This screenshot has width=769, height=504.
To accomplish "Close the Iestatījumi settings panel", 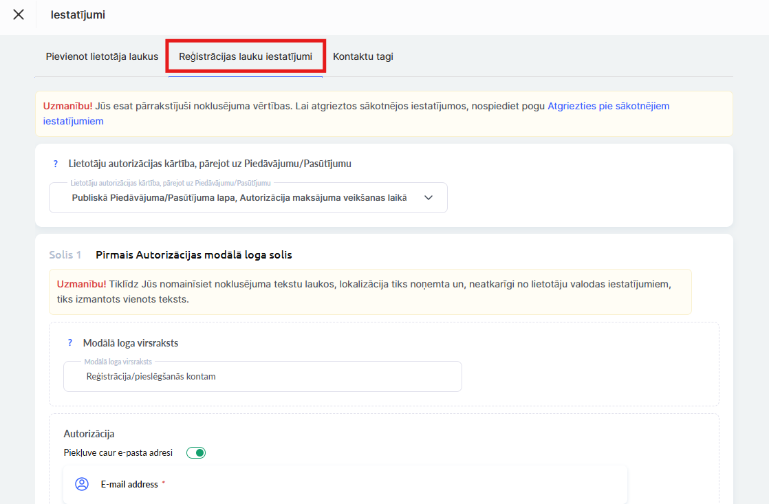I will [x=19, y=14].
